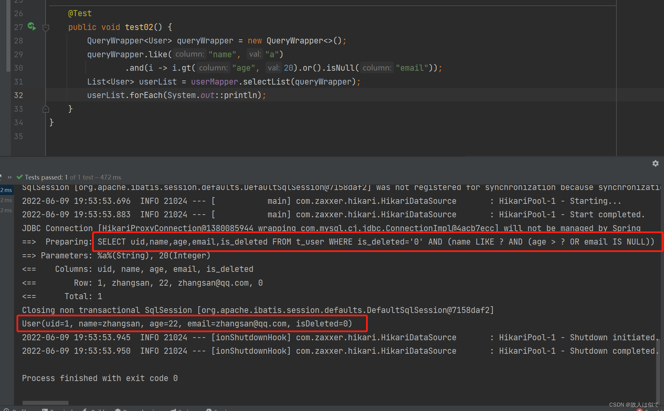Click the HikariPool-1 - Shutdown initiated log message
The width and height of the screenshot is (664, 411).
[x=579, y=338]
